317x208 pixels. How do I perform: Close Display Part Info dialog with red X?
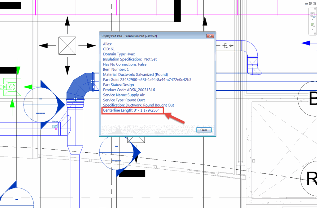pos(211,36)
